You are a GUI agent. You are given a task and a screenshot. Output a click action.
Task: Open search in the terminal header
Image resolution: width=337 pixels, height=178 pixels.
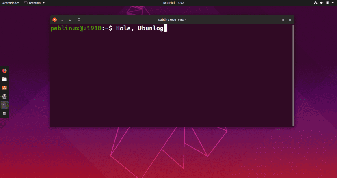point(79,20)
